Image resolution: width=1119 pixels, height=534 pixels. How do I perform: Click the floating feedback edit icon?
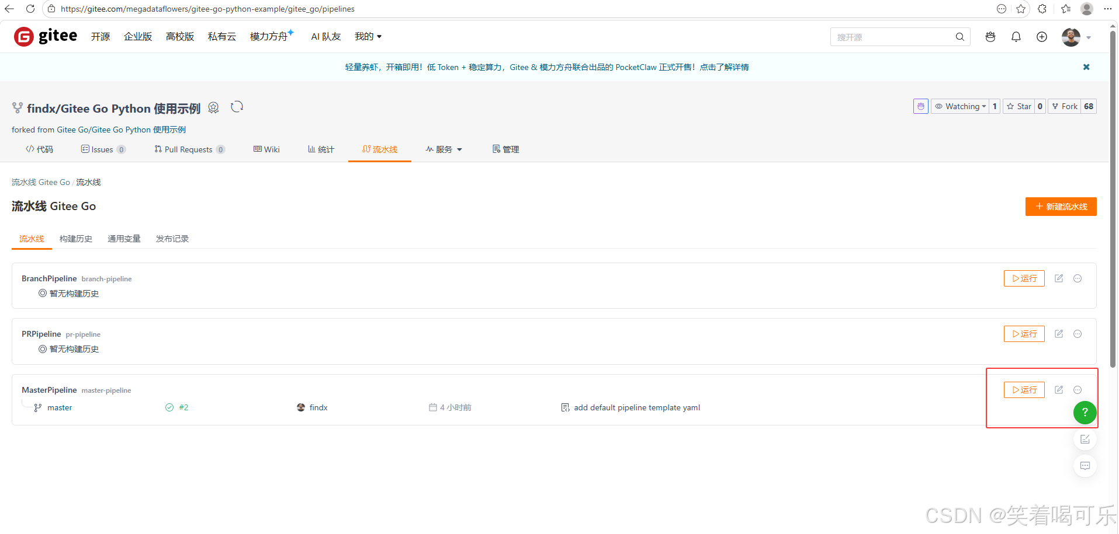point(1085,439)
